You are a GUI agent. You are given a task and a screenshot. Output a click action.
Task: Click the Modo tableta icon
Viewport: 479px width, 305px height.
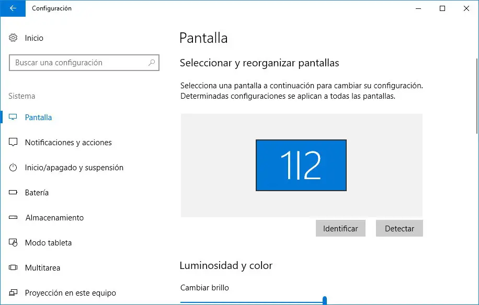(14, 243)
